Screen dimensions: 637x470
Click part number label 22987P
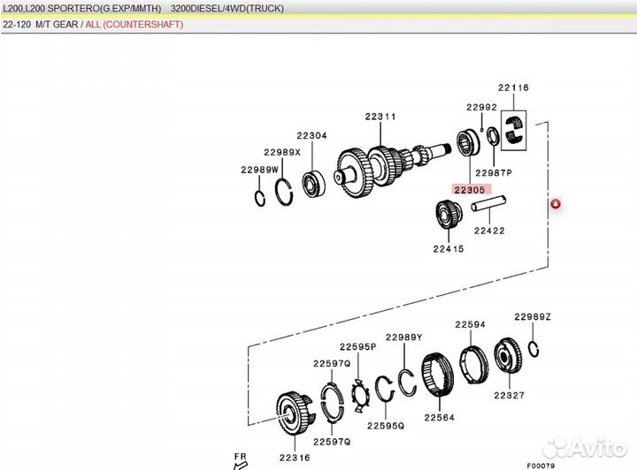[x=494, y=172]
